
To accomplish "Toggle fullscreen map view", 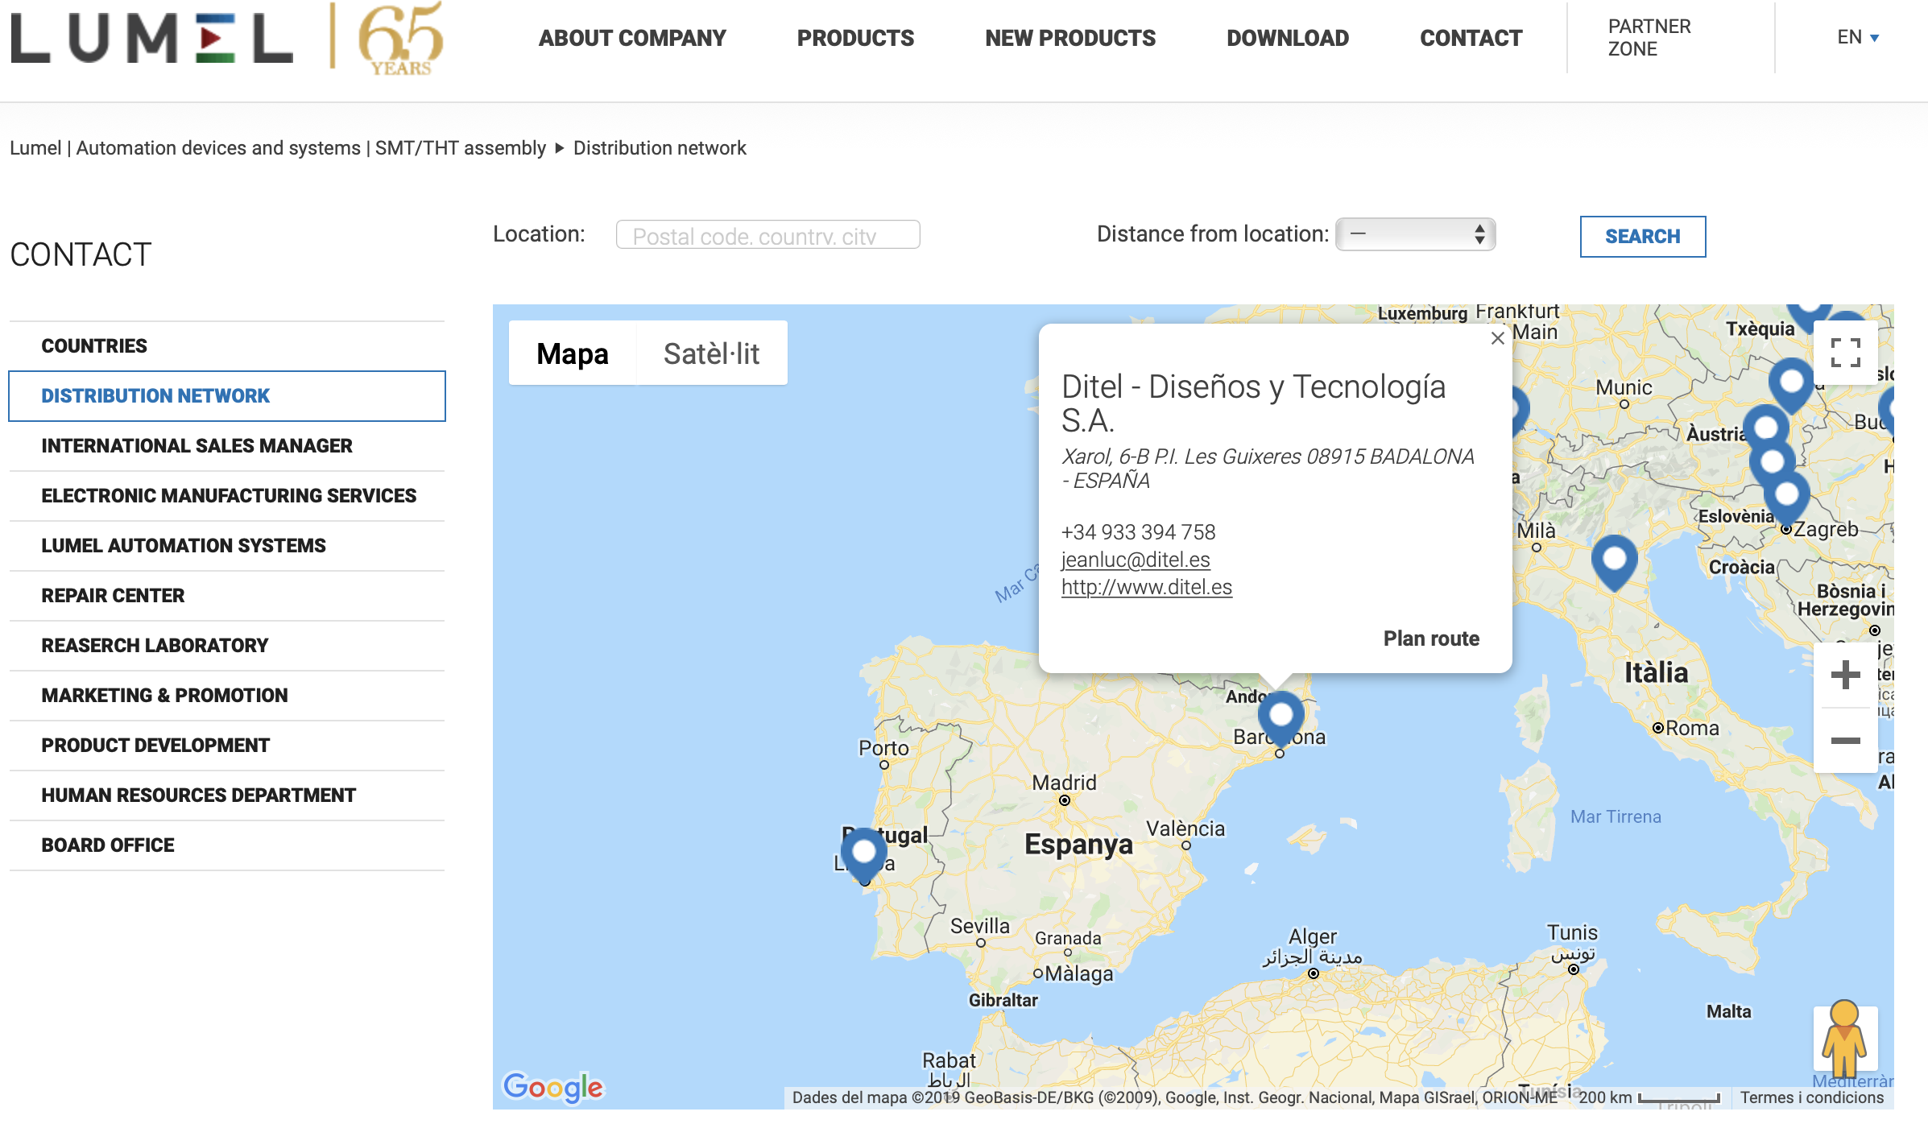I will [x=1845, y=353].
